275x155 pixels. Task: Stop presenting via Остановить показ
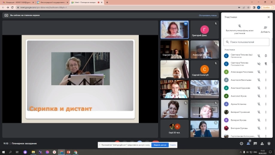pyautogui.click(x=208, y=15)
